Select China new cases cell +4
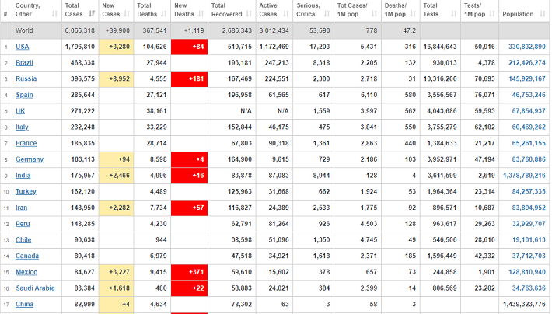Viewport: 552px width, 314px height. point(117,304)
